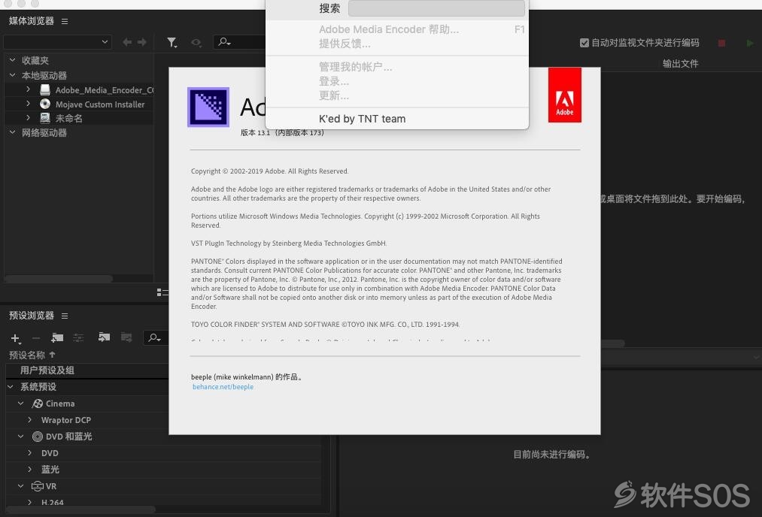Viewport: 762px width, 517px height.
Task: Click the Mojave Custom Installer label
Action: [x=99, y=104]
